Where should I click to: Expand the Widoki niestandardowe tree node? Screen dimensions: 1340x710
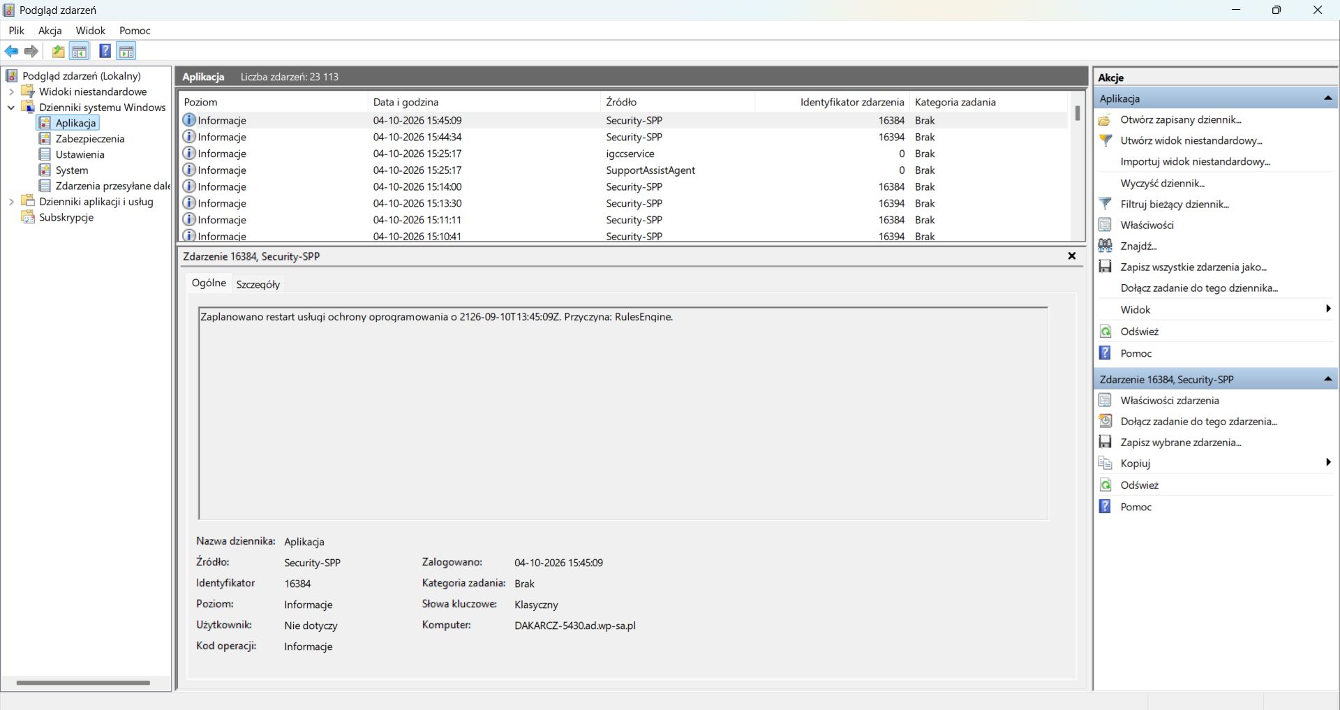tap(11, 91)
